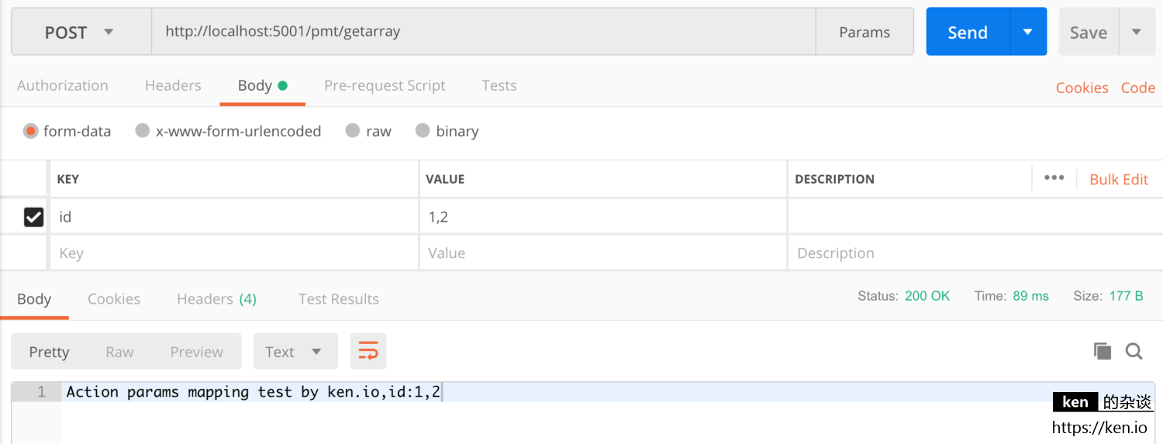
Task: Open Bulk Edit mode
Action: click(x=1119, y=179)
